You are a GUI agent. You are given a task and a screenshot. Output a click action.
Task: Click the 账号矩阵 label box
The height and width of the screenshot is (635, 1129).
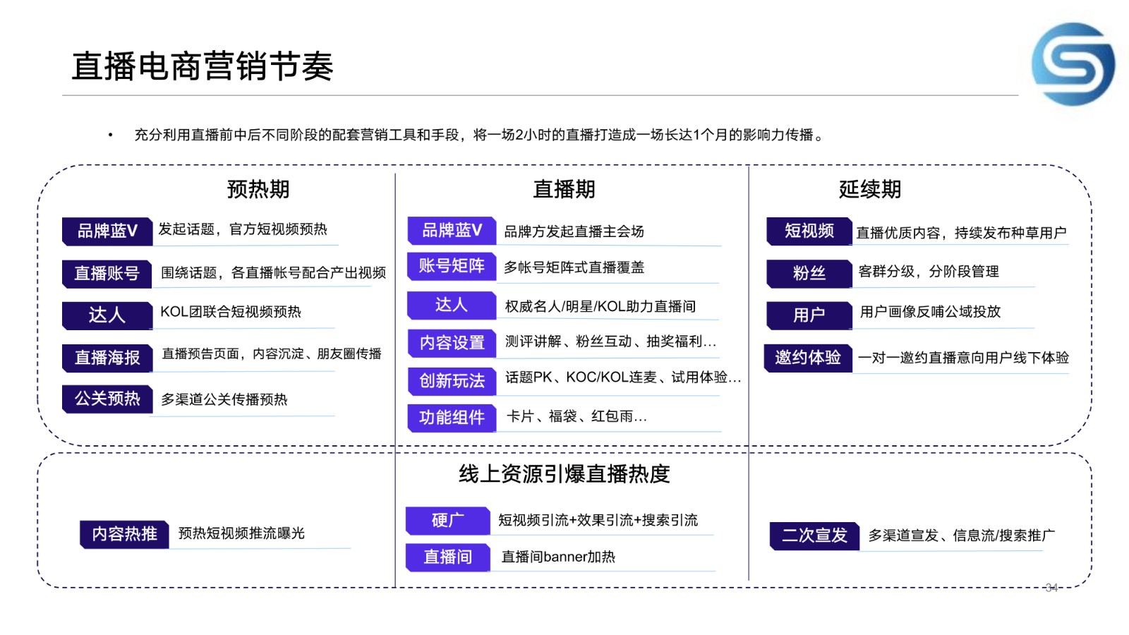[x=452, y=266]
